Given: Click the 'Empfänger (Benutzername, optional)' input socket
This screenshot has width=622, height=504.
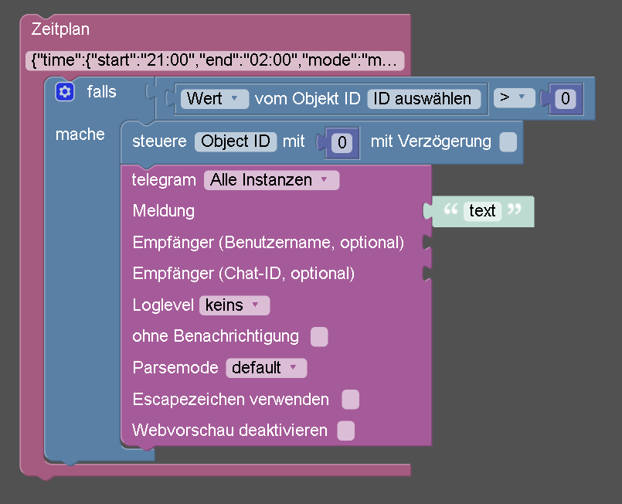Looking at the screenshot, I should pyautogui.click(x=427, y=243).
